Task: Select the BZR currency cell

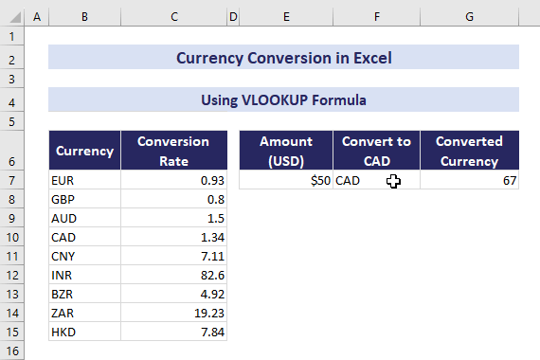Action: point(84,293)
